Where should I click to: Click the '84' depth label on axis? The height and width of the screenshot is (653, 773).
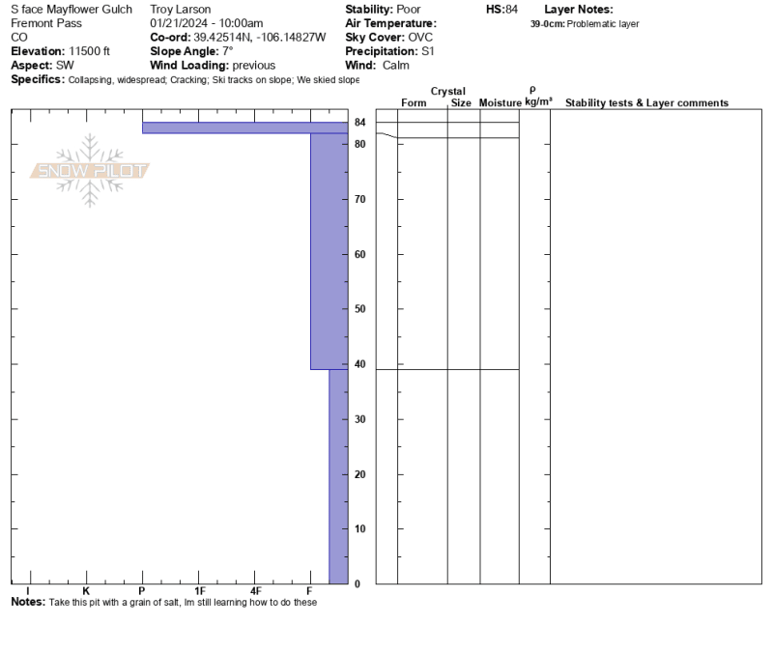tap(359, 123)
